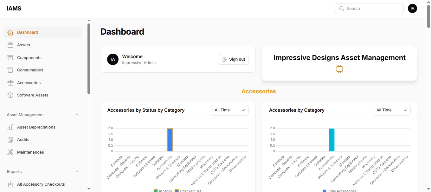431x192 pixels.
Task: Open All Time dropdown for Accessories by Category
Action: tap(391, 110)
